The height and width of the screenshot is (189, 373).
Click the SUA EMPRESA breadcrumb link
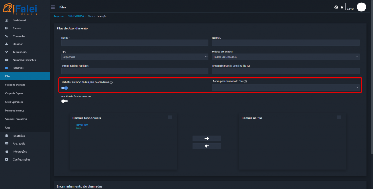pos(76,16)
